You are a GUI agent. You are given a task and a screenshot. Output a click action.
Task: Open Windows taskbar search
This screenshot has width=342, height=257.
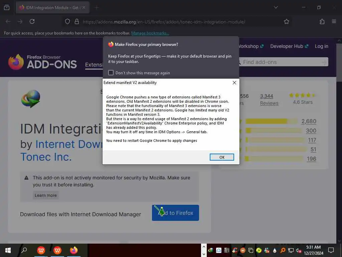pos(24,250)
